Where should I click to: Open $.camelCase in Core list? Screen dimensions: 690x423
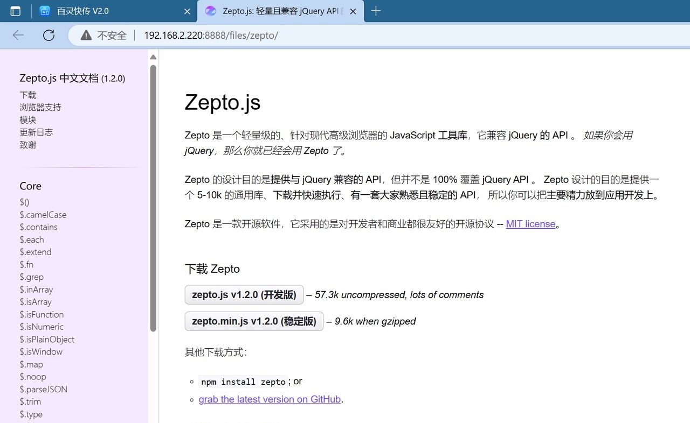(43, 215)
